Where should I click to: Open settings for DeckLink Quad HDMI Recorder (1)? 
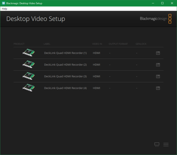tap(158, 53)
